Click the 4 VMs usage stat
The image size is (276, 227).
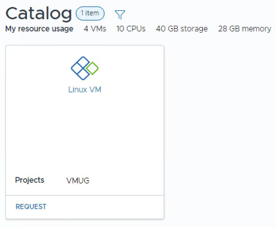click(x=95, y=29)
